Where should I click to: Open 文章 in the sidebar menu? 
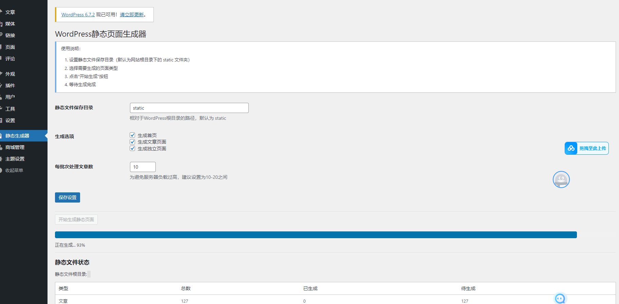click(x=10, y=12)
